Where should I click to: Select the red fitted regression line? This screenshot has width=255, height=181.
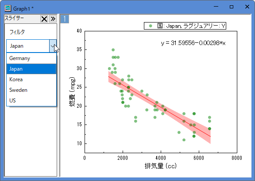click(x=159, y=106)
